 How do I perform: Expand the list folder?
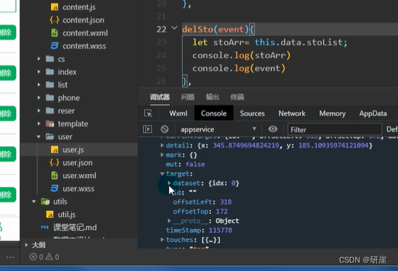pyautogui.click(x=39, y=85)
